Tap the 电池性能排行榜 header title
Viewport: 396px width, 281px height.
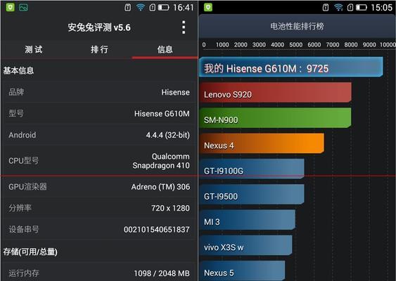click(x=297, y=26)
